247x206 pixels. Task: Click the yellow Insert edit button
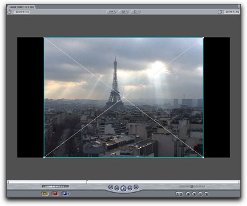pyautogui.click(x=45, y=194)
